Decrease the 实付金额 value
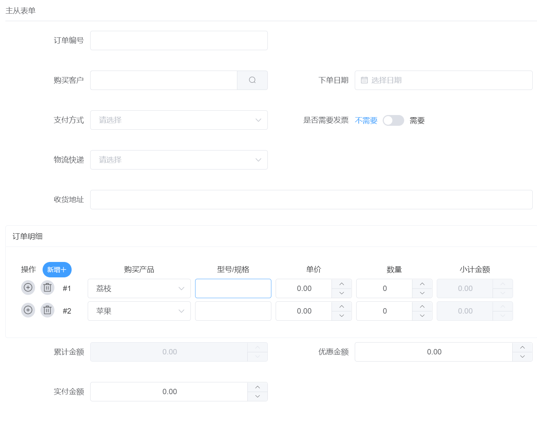This screenshot has height=425, width=537. [257, 396]
